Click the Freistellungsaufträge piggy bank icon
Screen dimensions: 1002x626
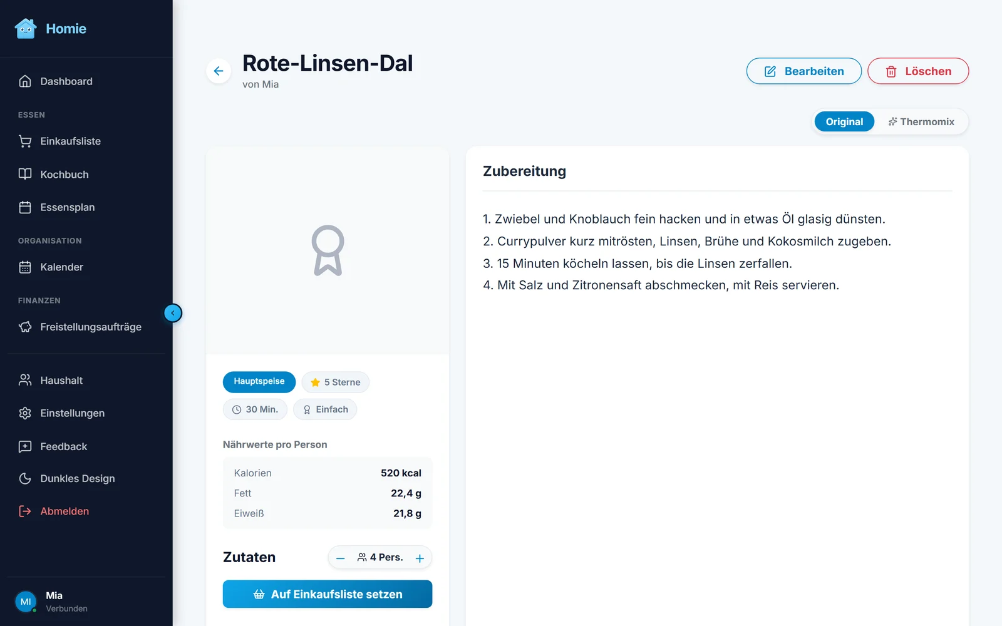tap(25, 327)
